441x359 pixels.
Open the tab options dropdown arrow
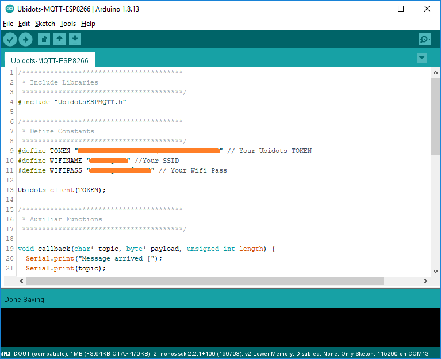(421, 58)
